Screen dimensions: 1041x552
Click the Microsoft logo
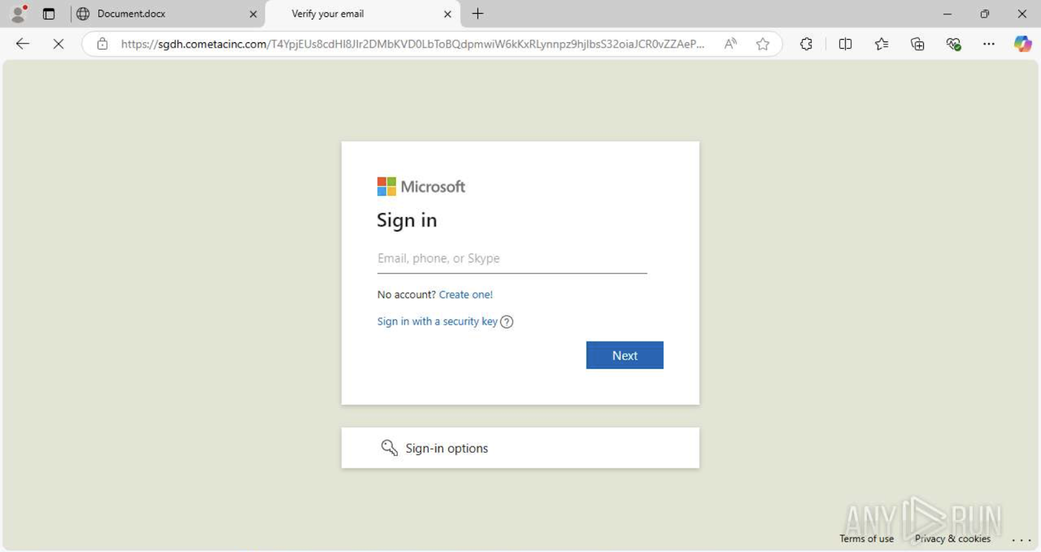coord(421,187)
